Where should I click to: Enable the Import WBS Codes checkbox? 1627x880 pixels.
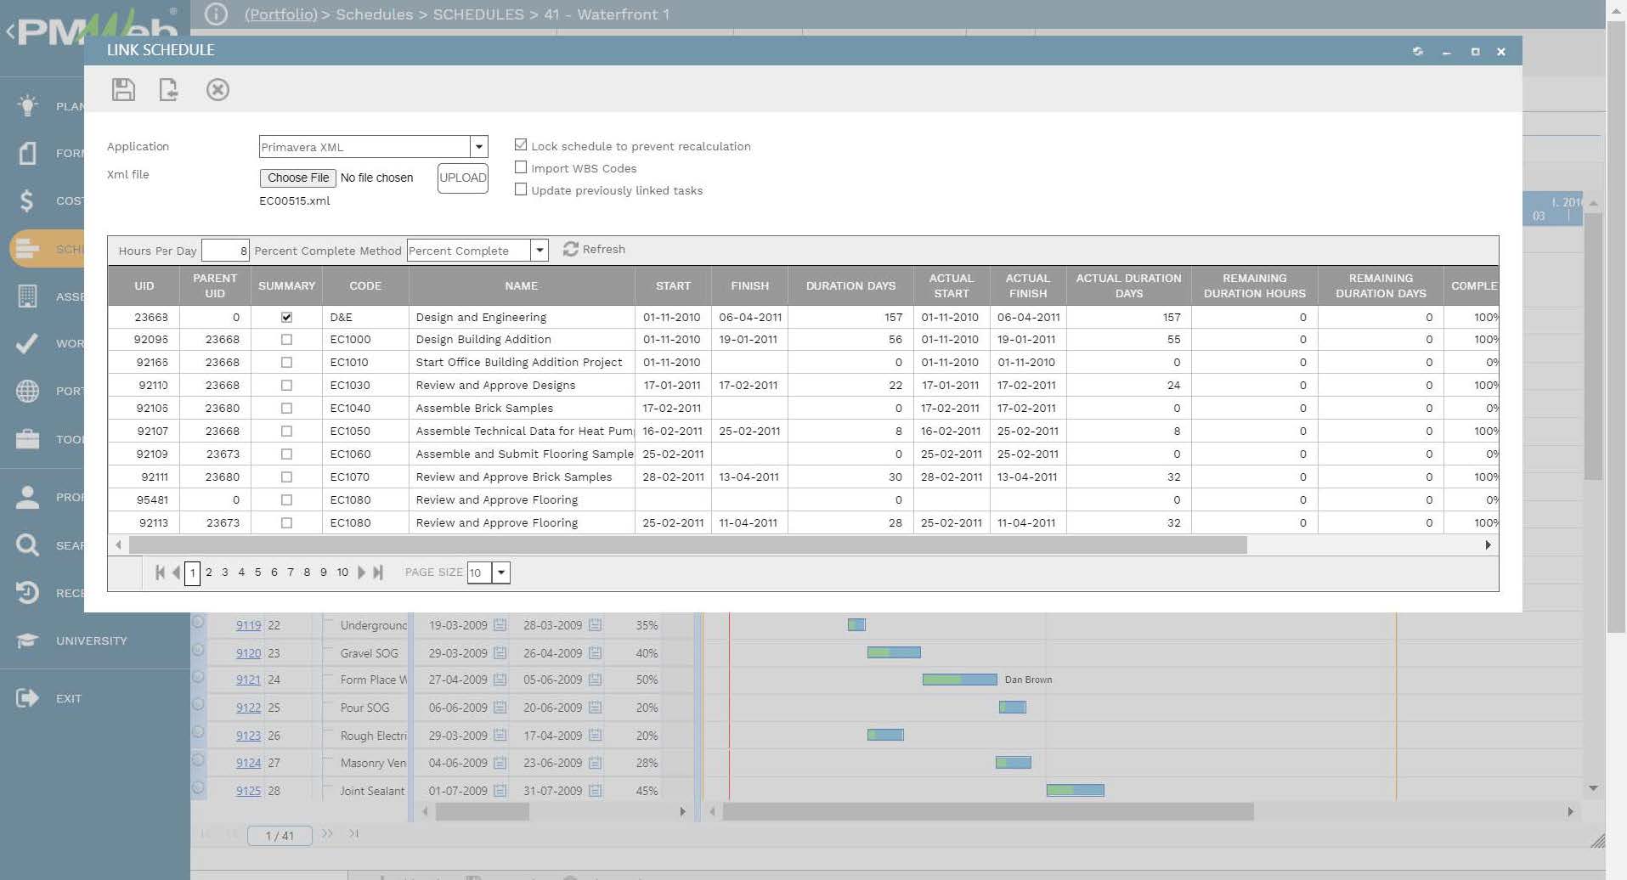click(521, 167)
